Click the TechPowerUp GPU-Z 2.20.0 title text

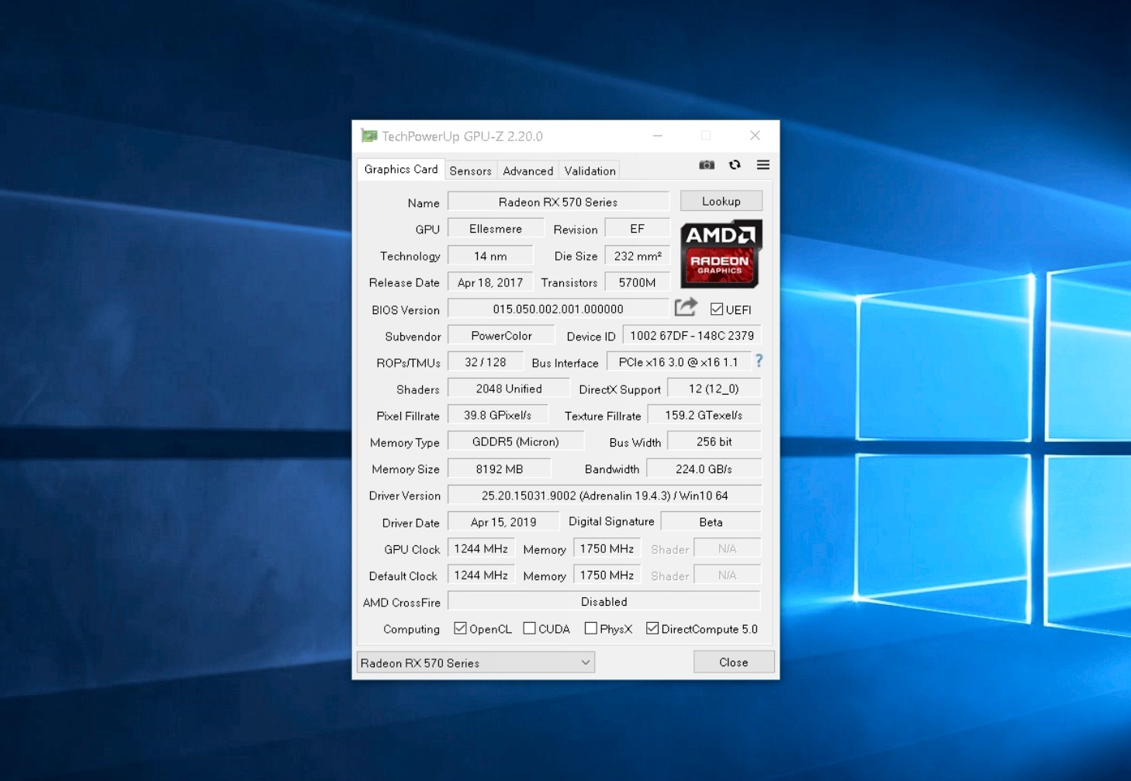[x=462, y=137]
